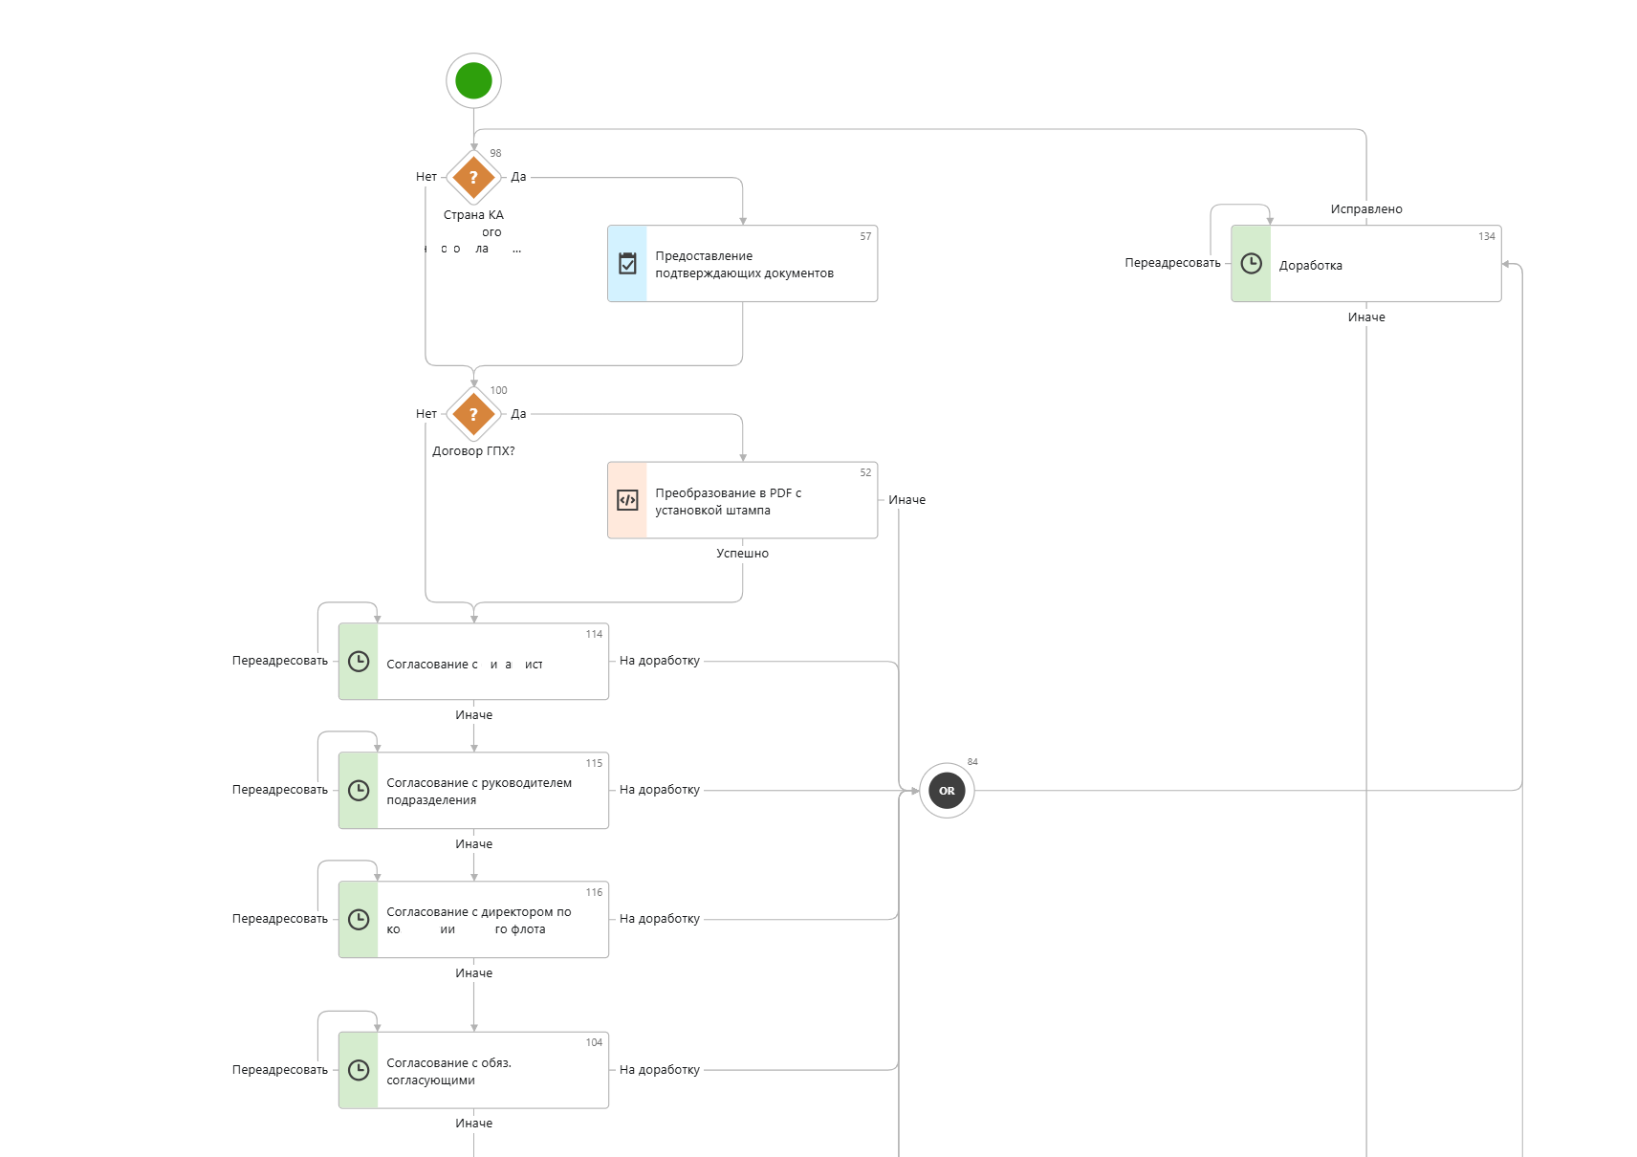Click "Успешно" label under PDF conversion
Image resolution: width=1637 pixels, height=1157 pixels.
click(x=742, y=554)
